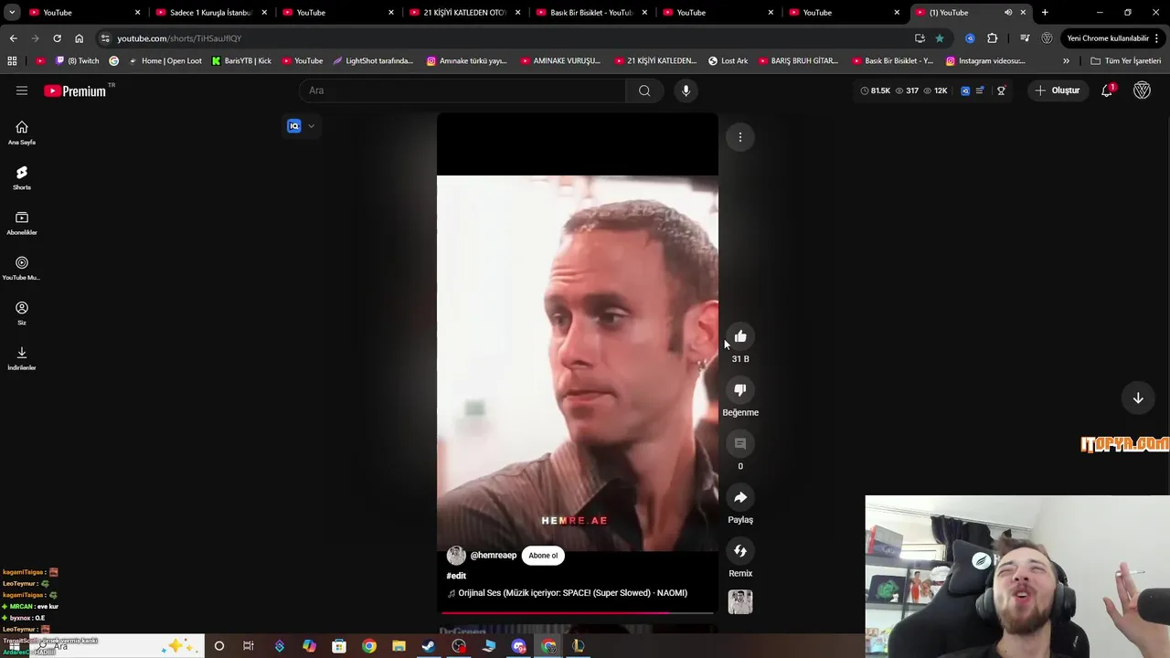Open Chrome three-dot menu
This screenshot has width=1170, height=658.
pos(1157,38)
